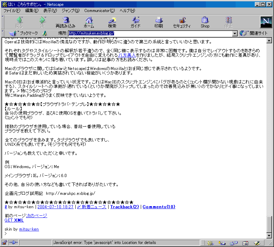
Task: Open the 表示(V) menu
Action: coord(50,11)
